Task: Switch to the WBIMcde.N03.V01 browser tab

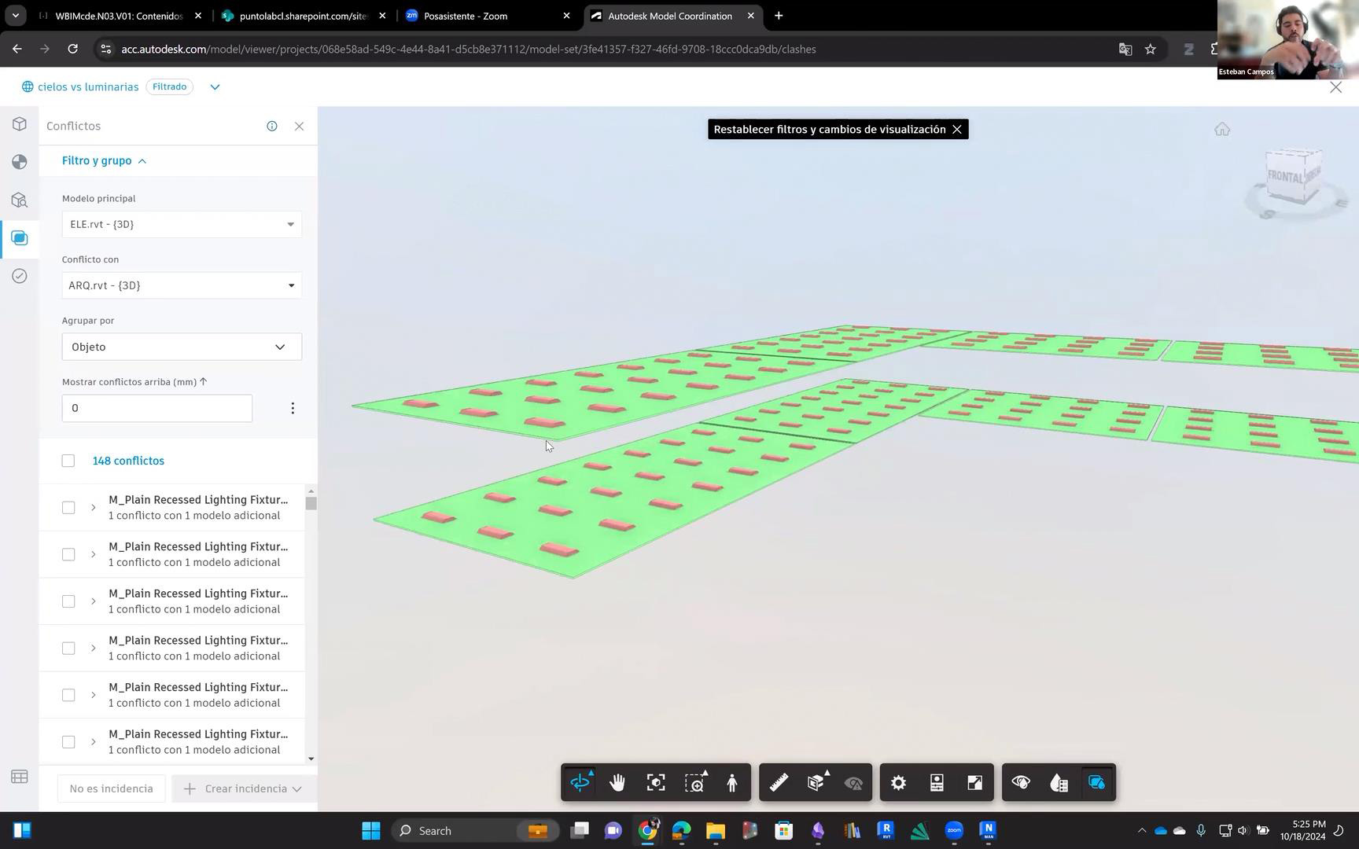Action: [x=119, y=16]
